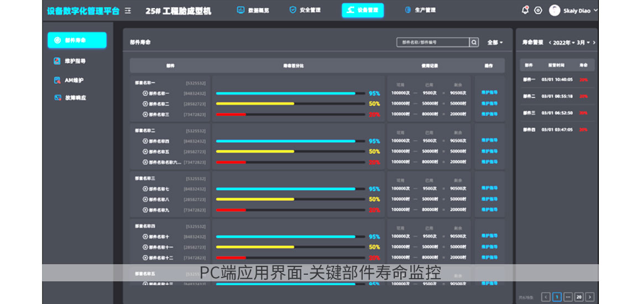Click the Skaly Diao user avatar
Image resolution: width=642 pixels, height=304 pixels.
click(x=554, y=11)
